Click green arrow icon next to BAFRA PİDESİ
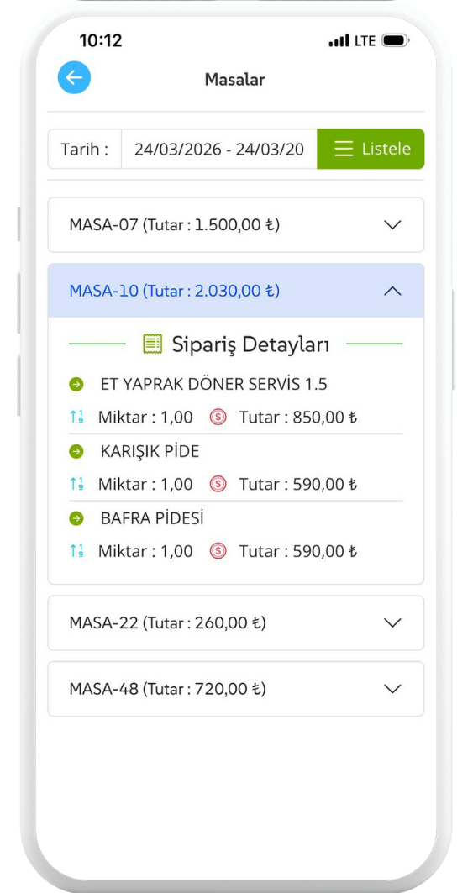The width and height of the screenshot is (473, 893). point(76,518)
